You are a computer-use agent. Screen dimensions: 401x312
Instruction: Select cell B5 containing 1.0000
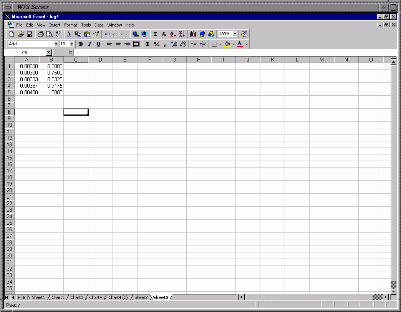point(51,92)
